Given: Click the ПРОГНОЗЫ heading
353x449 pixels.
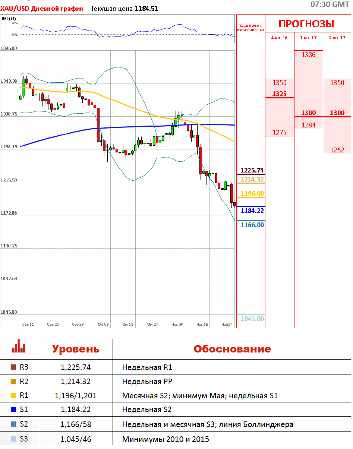Looking at the screenshot, I should (306, 24).
